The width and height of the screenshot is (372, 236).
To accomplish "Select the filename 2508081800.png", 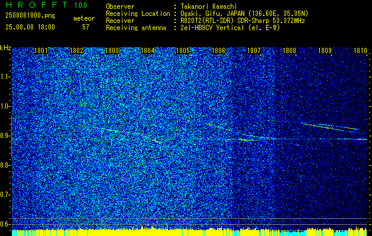I will point(30,16).
